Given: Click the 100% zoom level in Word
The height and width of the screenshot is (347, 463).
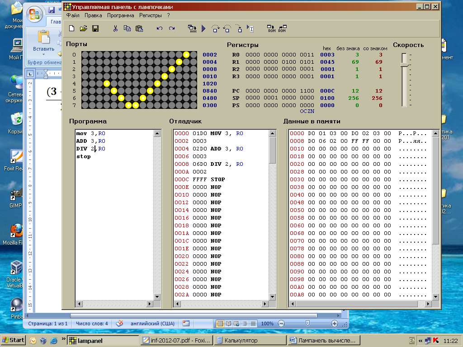Looking at the screenshot, I should [267, 324].
